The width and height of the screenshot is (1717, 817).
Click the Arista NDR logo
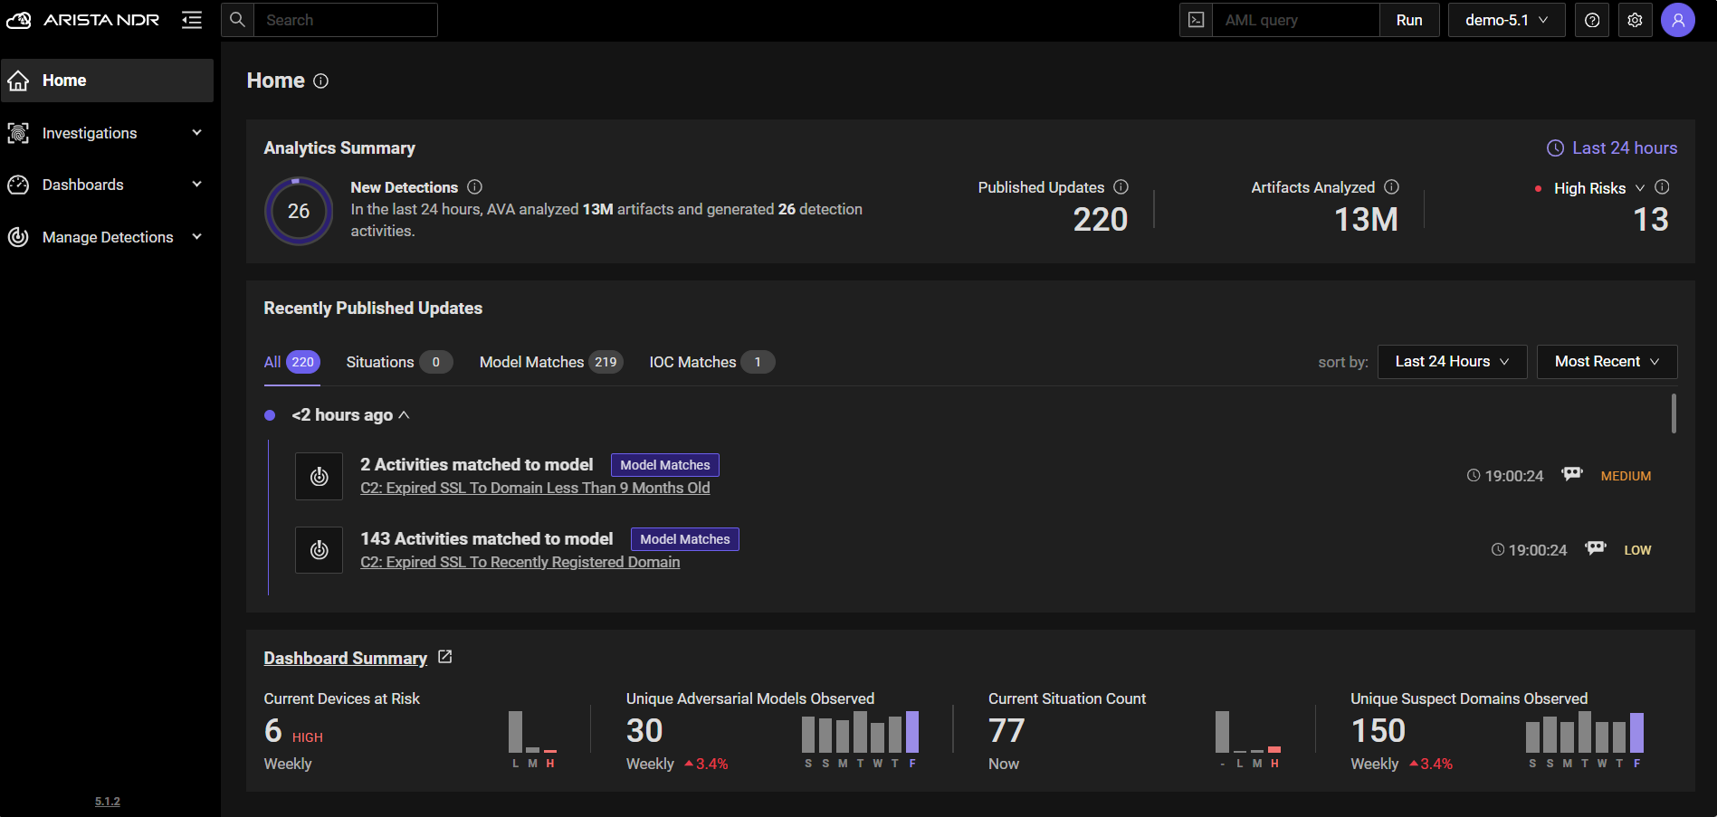click(82, 19)
